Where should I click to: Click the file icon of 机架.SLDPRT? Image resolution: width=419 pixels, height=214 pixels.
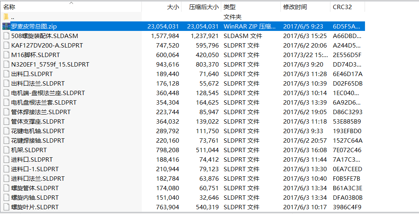[6, 150]
